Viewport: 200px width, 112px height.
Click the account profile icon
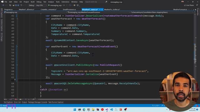click(x=182, y=2)
